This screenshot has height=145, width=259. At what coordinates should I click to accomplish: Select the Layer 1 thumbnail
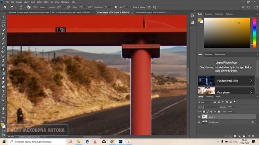(205, 117)
